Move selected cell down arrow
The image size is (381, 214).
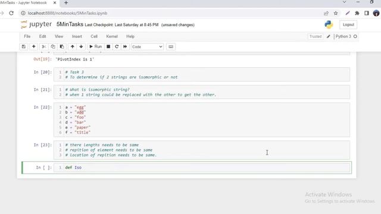pyautogui.click(x=81, y=46)
